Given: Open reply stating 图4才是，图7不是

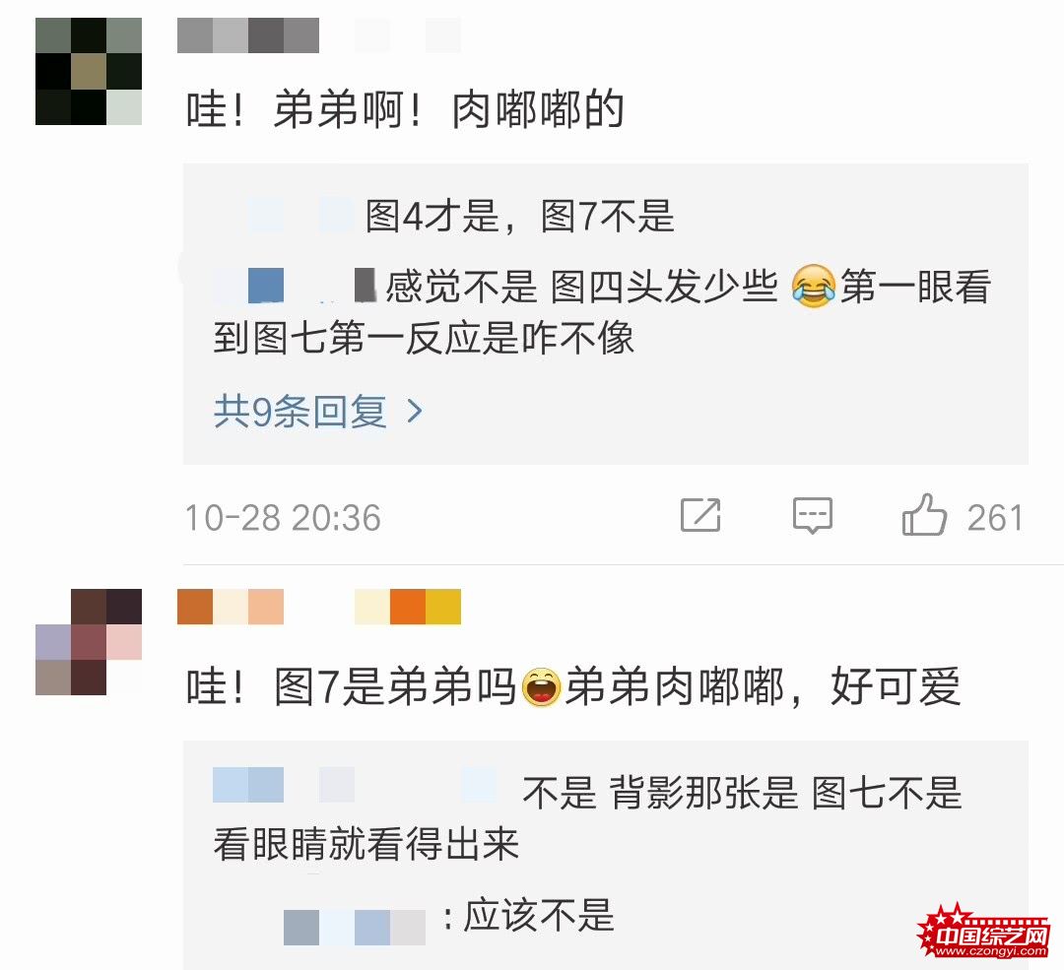Looking at the screenshot, I should pyautogui.click(x=520, y=217).
